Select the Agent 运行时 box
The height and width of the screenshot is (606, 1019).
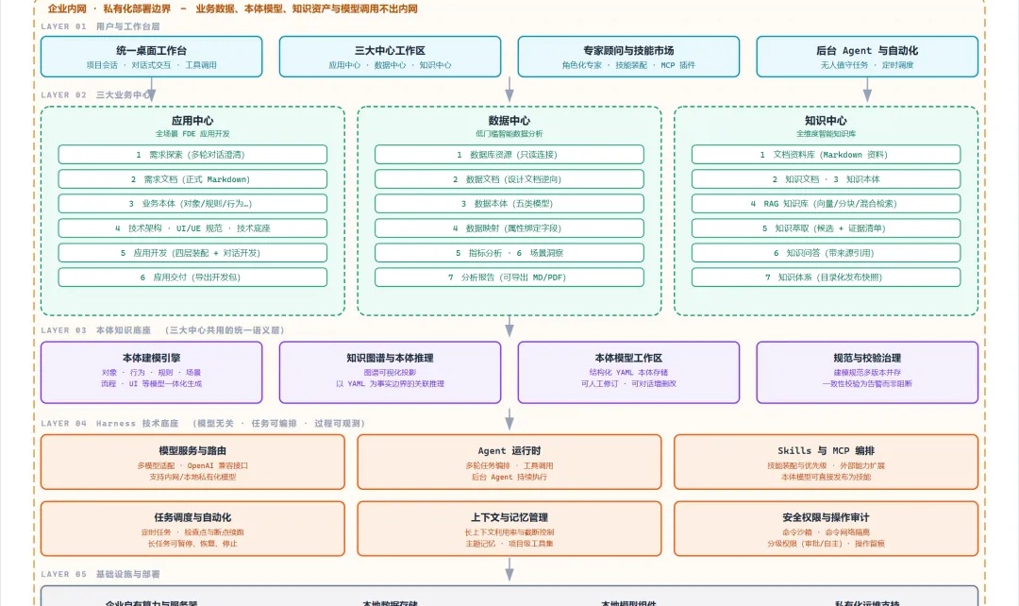(509, 463)
